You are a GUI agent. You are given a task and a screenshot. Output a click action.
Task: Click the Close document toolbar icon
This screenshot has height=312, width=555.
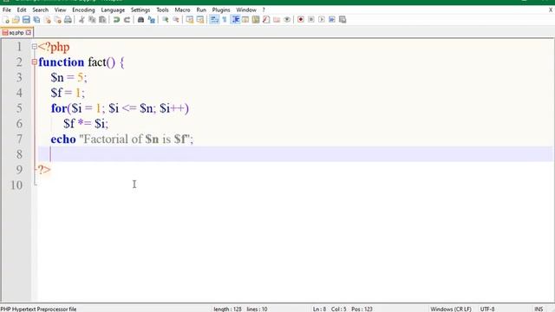(x=47, y=20)
